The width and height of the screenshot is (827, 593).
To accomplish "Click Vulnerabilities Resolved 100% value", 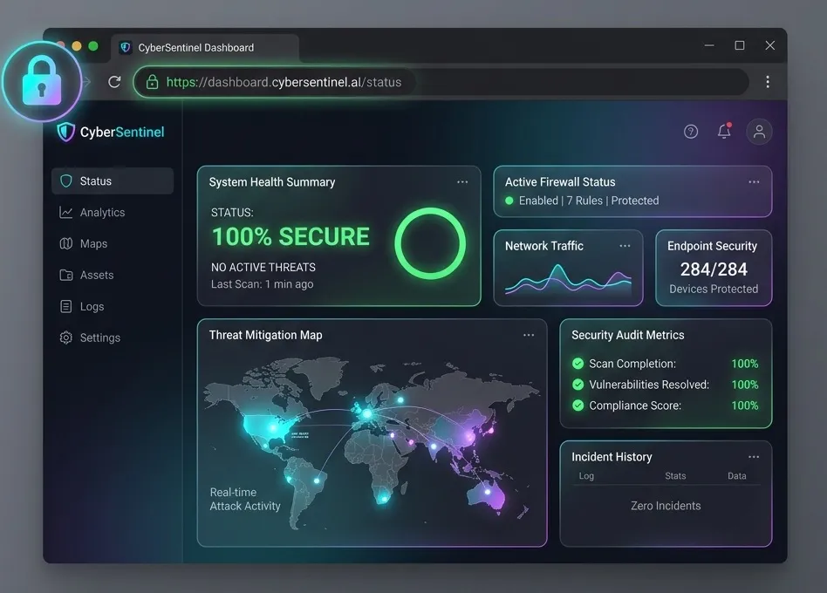I will click(745, 385).
